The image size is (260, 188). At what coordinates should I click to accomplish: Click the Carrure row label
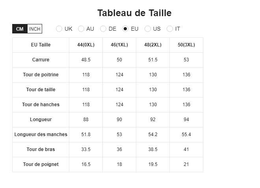coord(41,60)
